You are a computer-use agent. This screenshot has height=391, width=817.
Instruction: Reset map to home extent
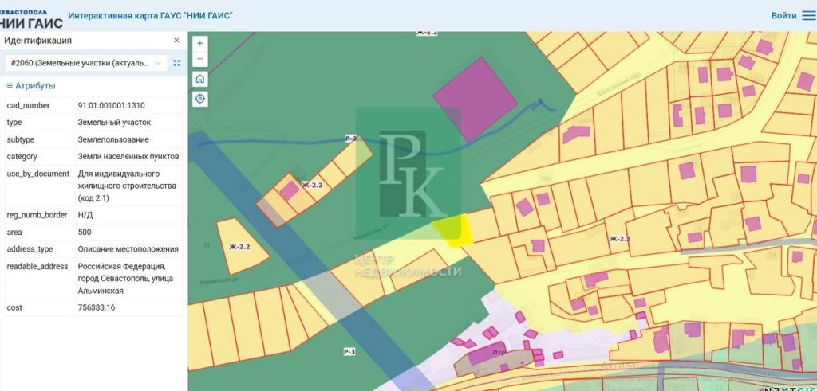point(199,79)
